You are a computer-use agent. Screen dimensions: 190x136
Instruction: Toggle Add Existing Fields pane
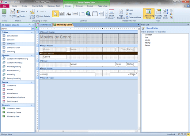click(149, 14)
